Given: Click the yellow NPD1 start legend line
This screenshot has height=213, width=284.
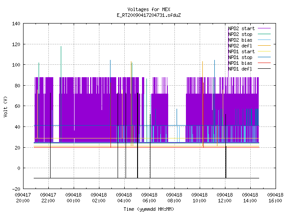Looking at the screenshot, I should (x=264, y=51).
